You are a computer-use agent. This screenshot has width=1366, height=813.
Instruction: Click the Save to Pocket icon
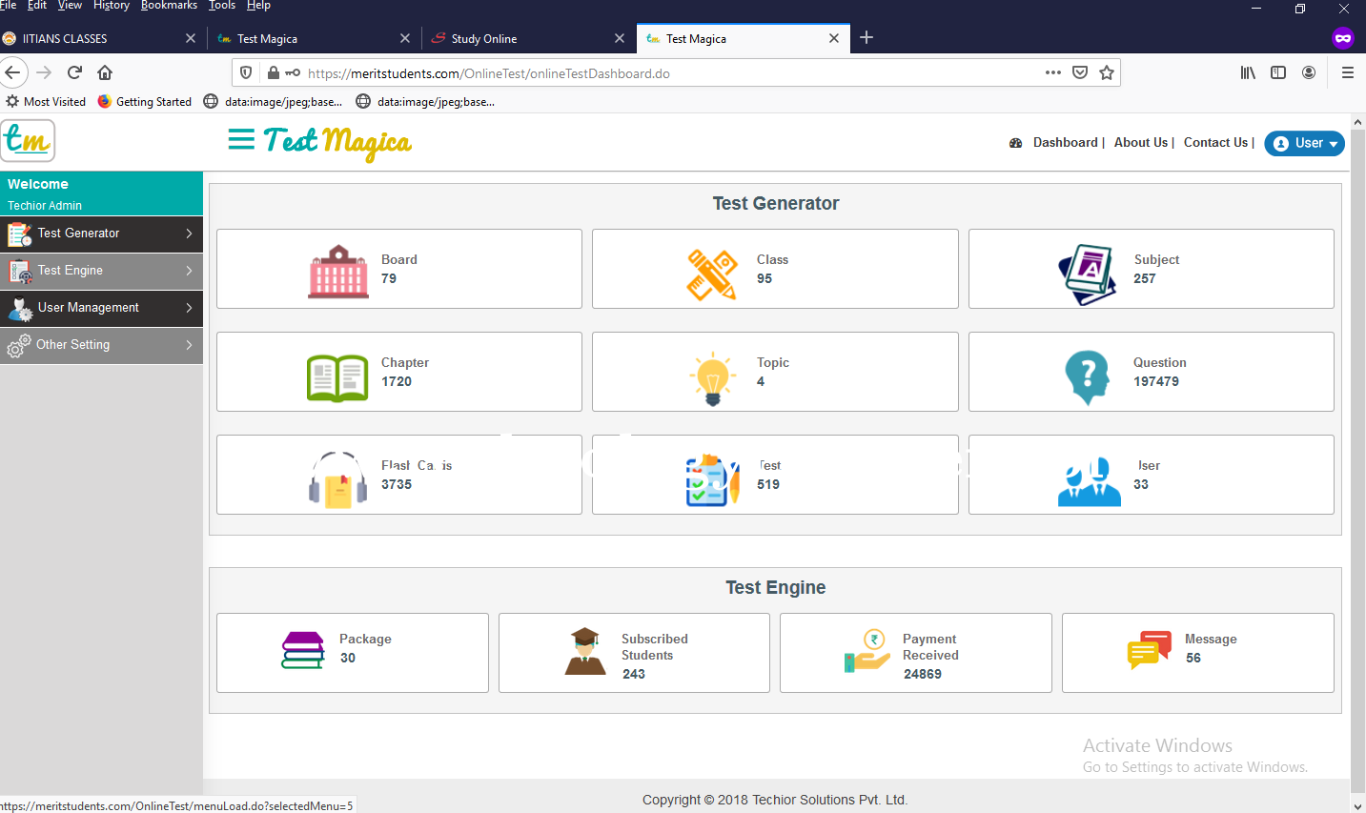click(1080, 72)
